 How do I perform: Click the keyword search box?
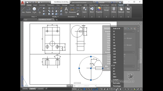click(x=82, y=2)
